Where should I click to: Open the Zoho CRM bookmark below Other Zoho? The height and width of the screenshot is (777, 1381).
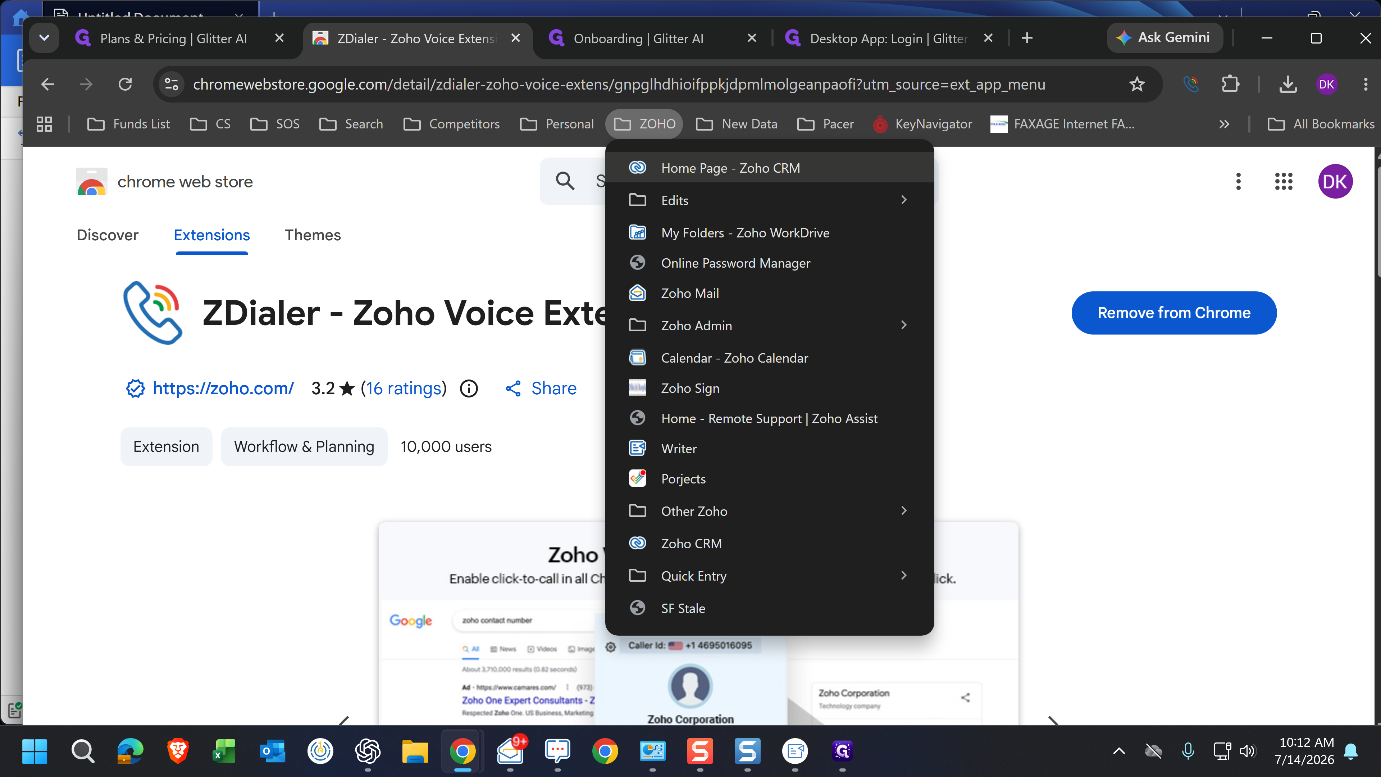tap(769, 543)
